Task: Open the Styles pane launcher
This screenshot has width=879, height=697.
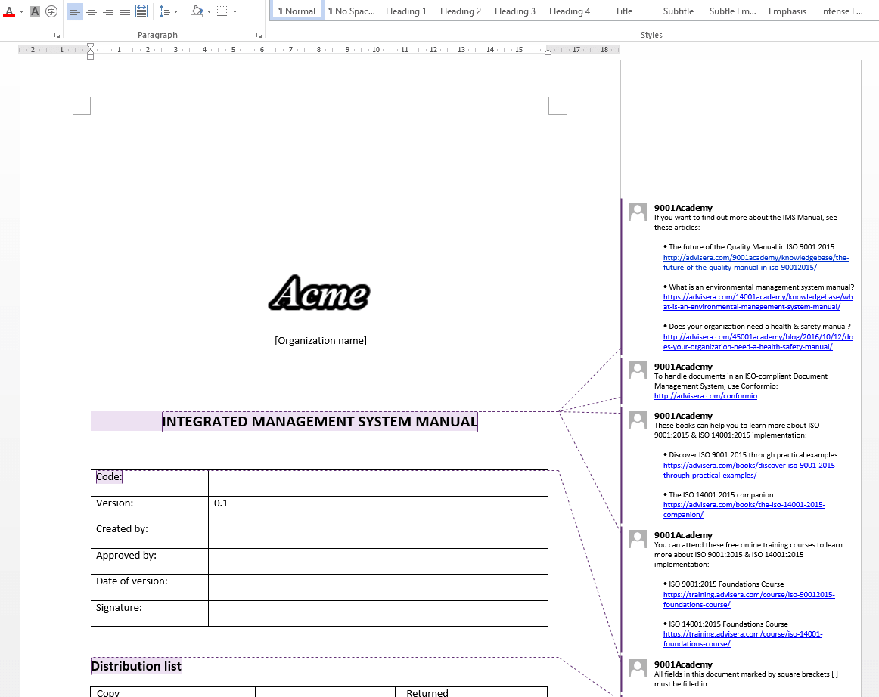Action: coord(874,35)
